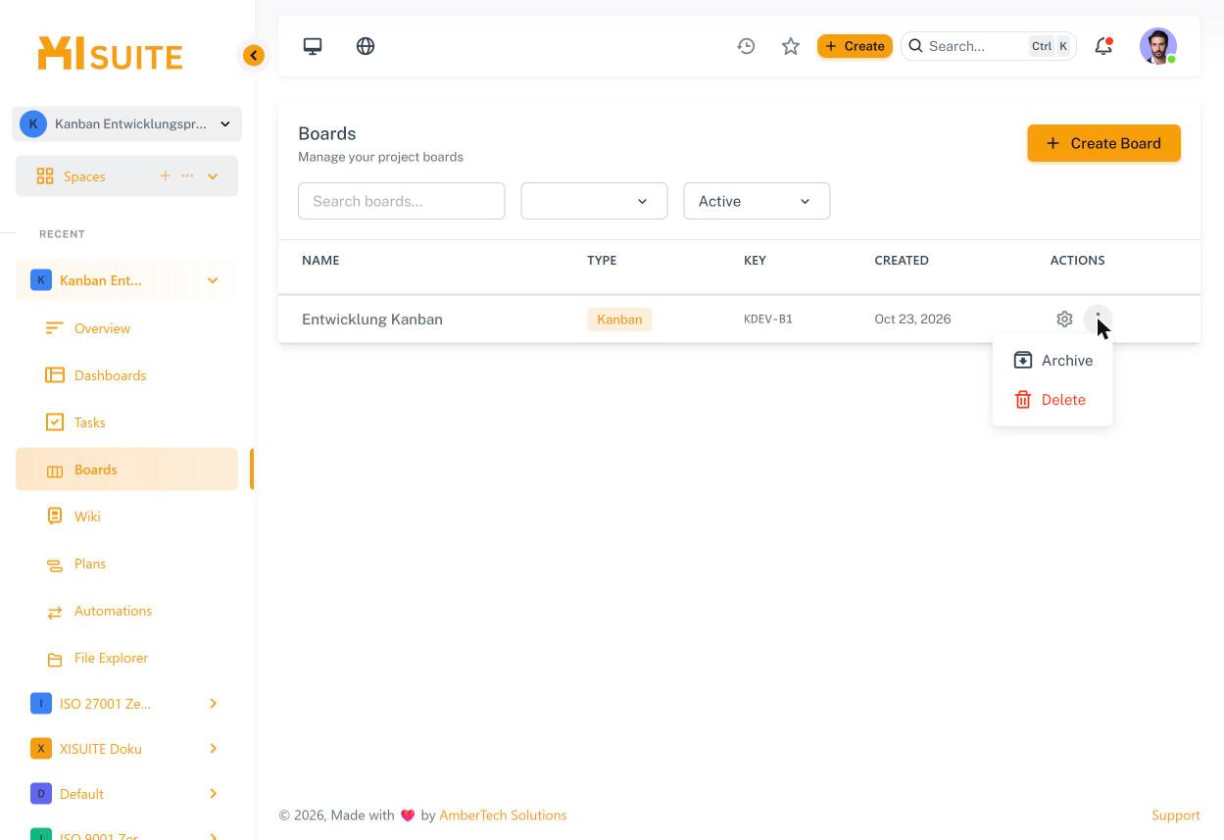Open settings gear for Entwicklung Kanban board
The image size is (1224, 840).
[x=1064, y=319]
